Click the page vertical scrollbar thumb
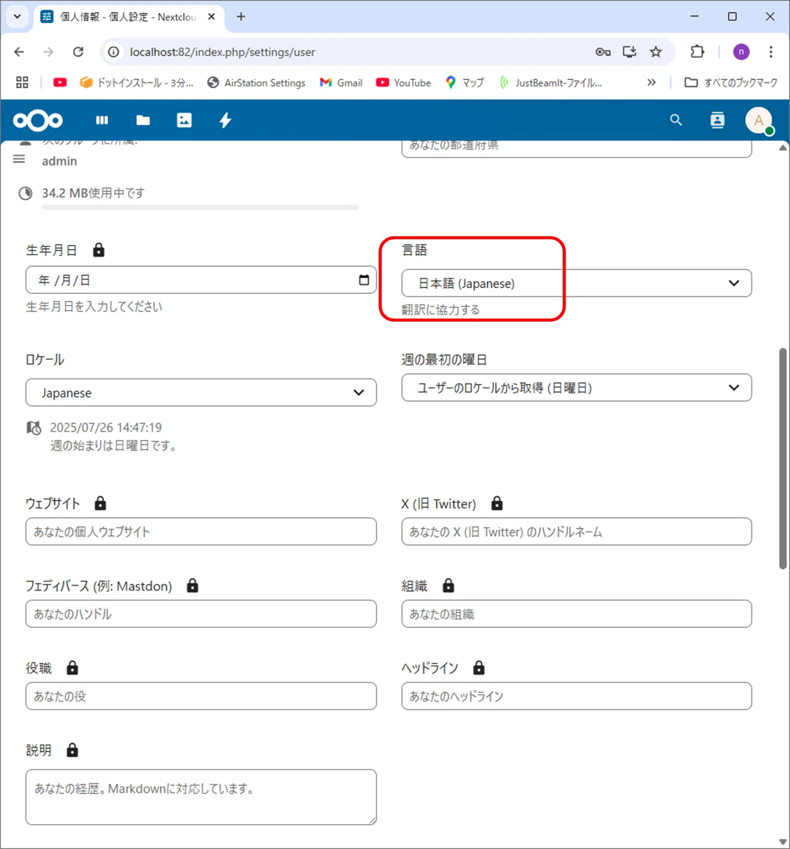 point(782,459)
